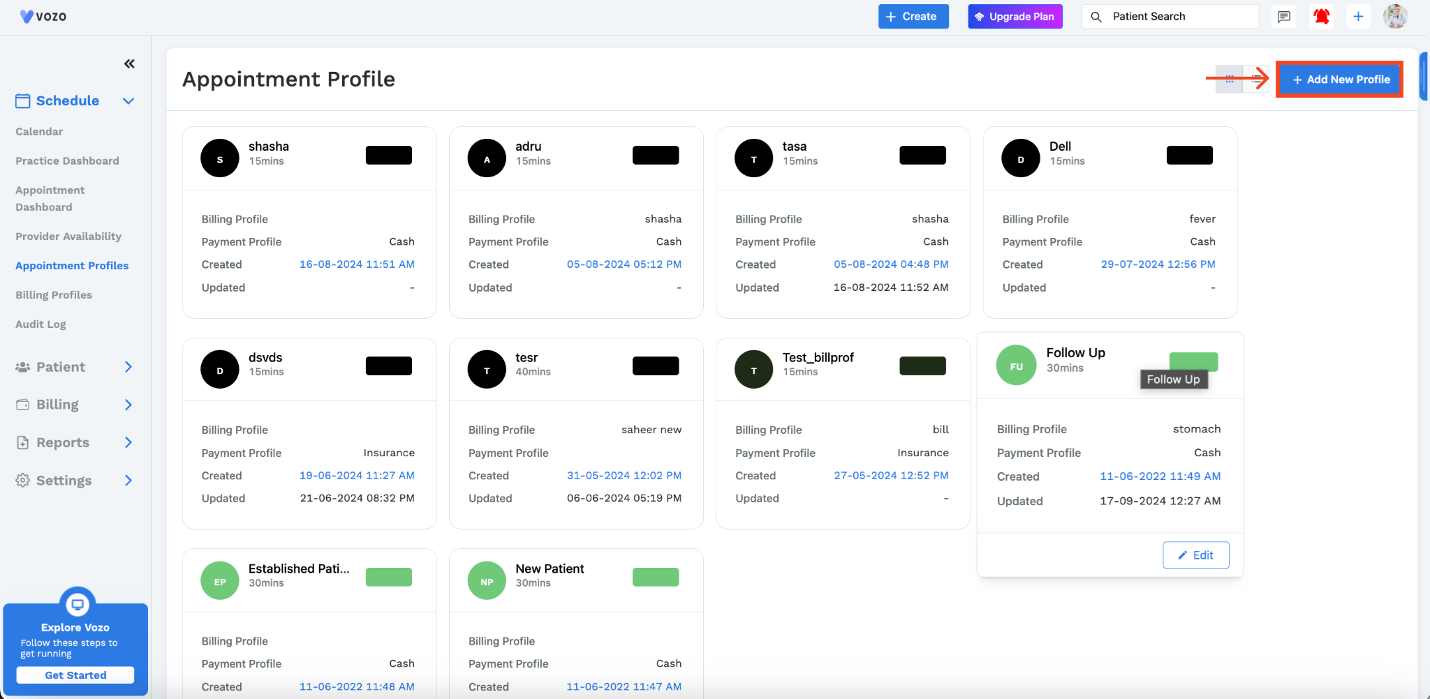Open the messages chat icon
This screenshot has height=699, width=1430.
[x=1283, y=17]
